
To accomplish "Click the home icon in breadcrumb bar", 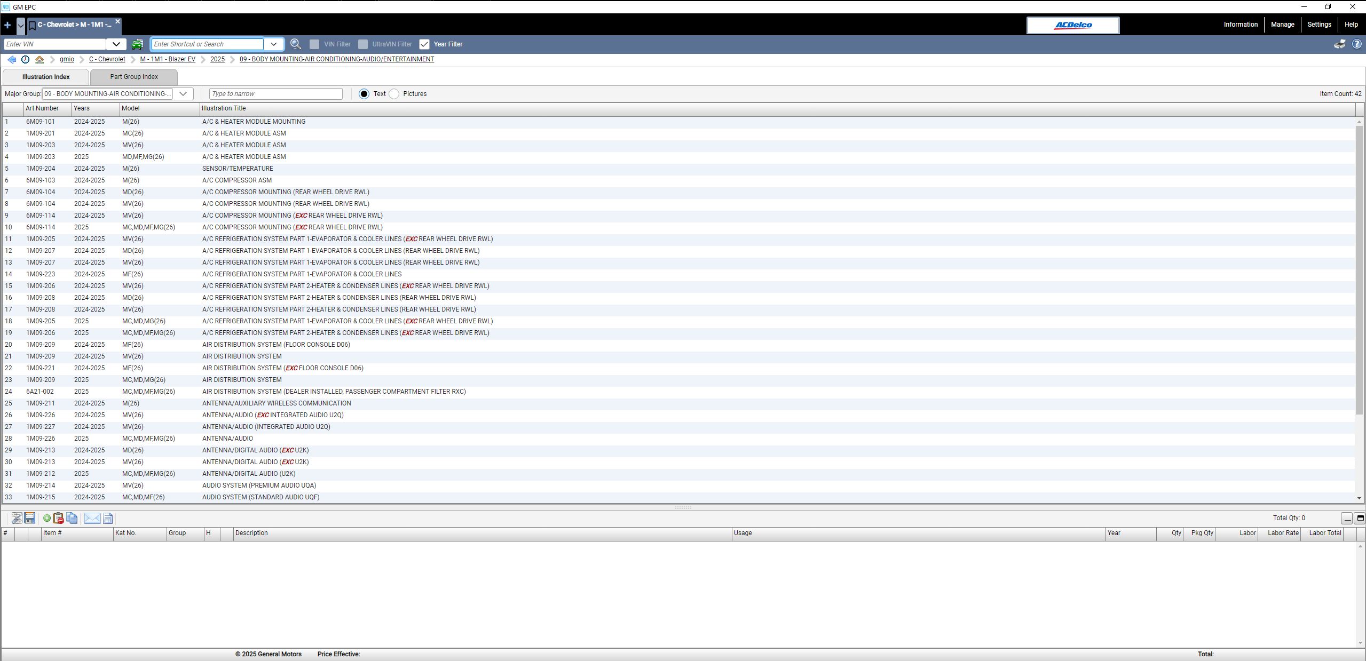I will [39, 59].
